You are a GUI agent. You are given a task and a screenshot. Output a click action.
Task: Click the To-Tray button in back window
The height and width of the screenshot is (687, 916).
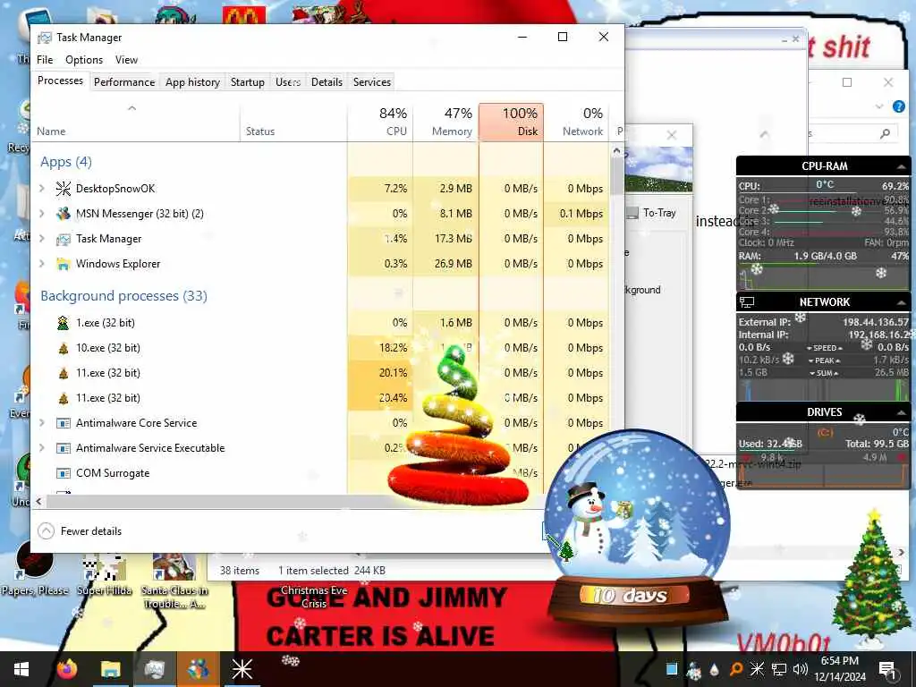coord(651,213)
